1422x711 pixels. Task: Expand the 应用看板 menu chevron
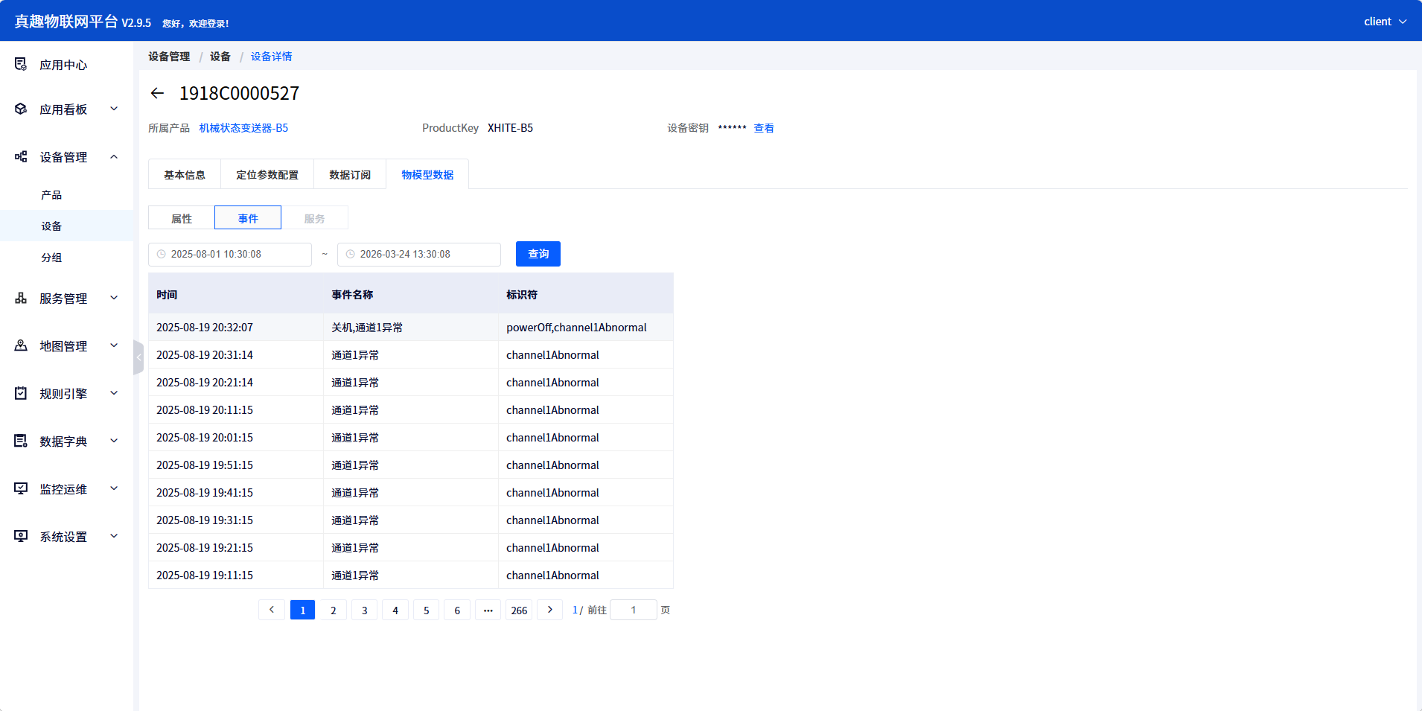(114, 109)
